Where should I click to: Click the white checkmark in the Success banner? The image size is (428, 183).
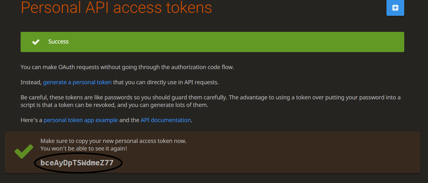36,42
